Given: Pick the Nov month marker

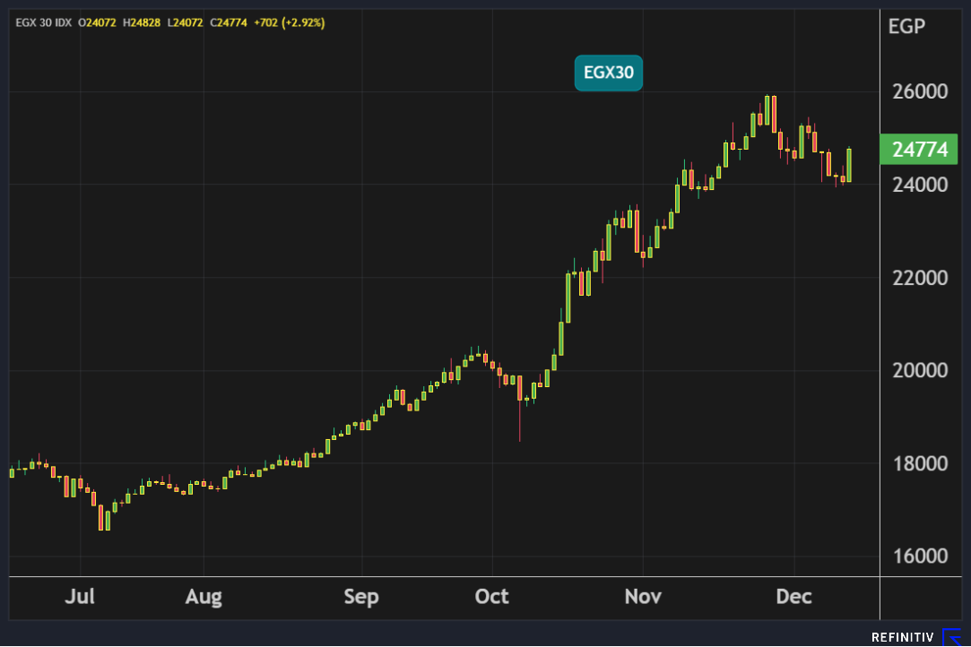Looking at the screenshot, I should coord(643,596).
